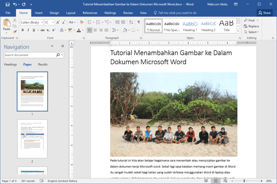Click Tell me what you want to do

pyautogui.click(x=175, y=13)
